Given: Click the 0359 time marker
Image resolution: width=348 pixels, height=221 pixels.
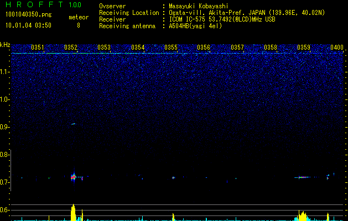Looking at the screenshot, I should [304, 48].
